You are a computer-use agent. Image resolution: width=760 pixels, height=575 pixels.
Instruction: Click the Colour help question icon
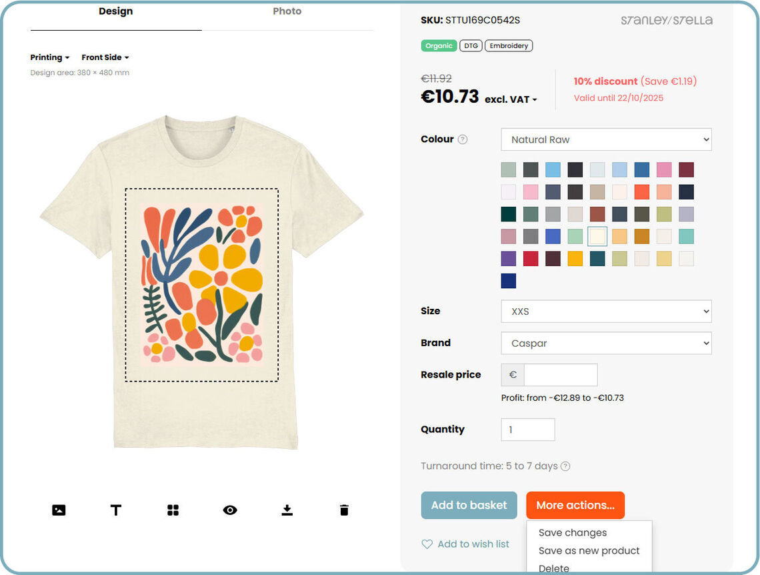pyautogui.click(x=463, y=139)
